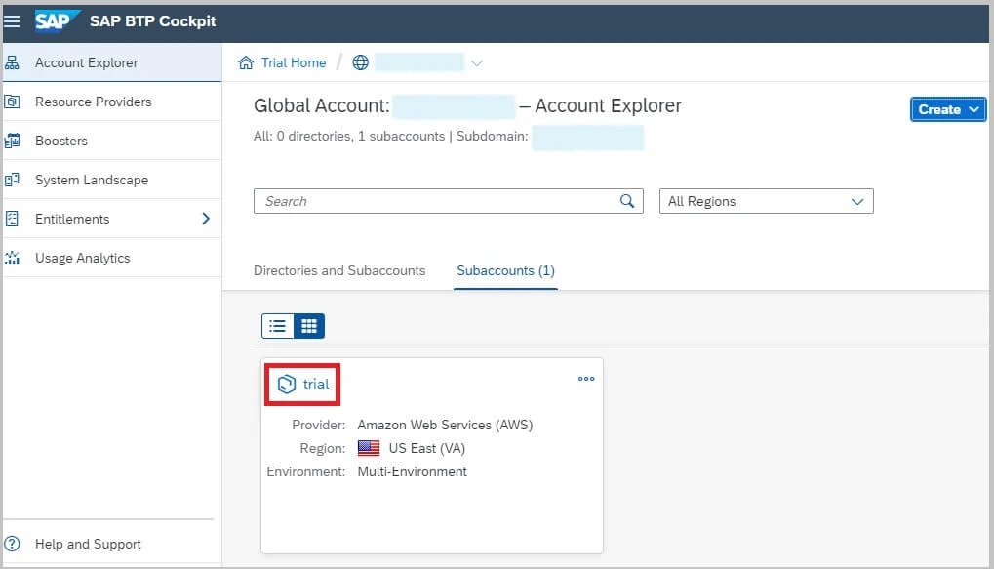
Task: Click the US flag region icon
Action: tap(369, 449)
